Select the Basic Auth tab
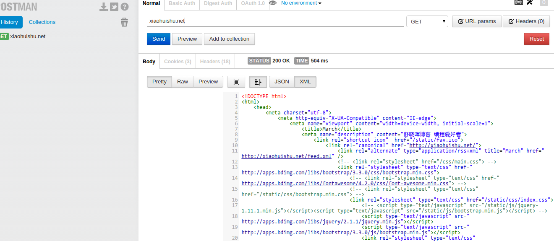Screen dimensions: 554x241 click(182, 3)
